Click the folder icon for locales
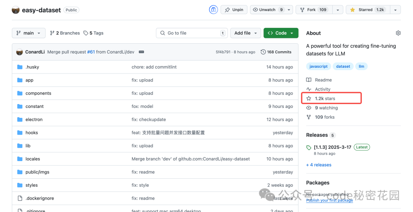Screen dimensions: 413x212 pyautogui.click(x=20, y=159)
